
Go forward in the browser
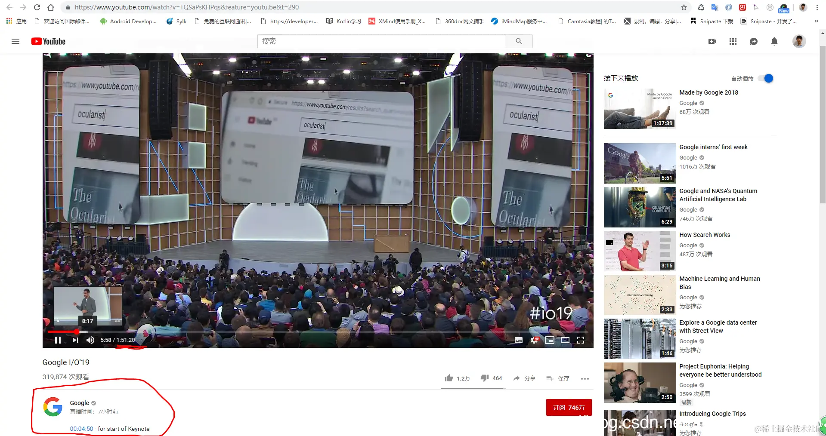coord(23,7)
